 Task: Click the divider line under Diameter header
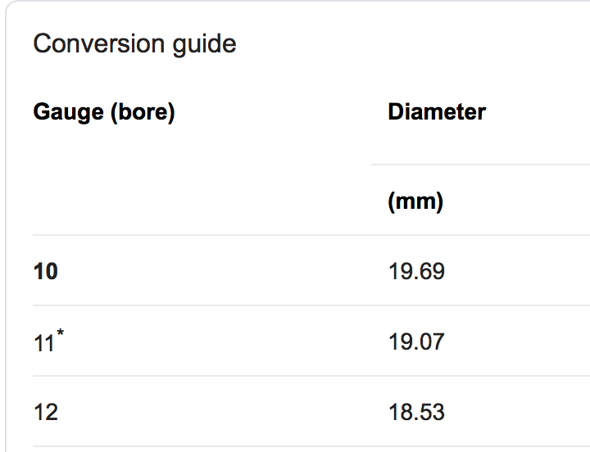pos(480,165)
